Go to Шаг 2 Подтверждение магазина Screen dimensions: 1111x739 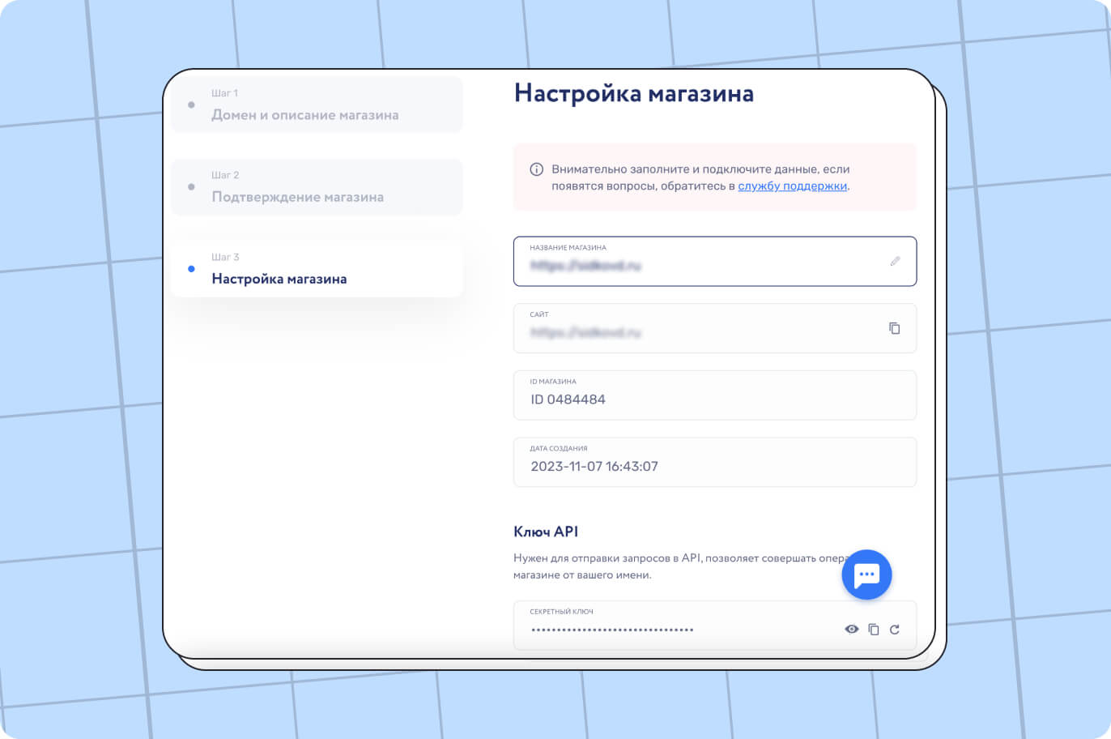pos(317,187)
